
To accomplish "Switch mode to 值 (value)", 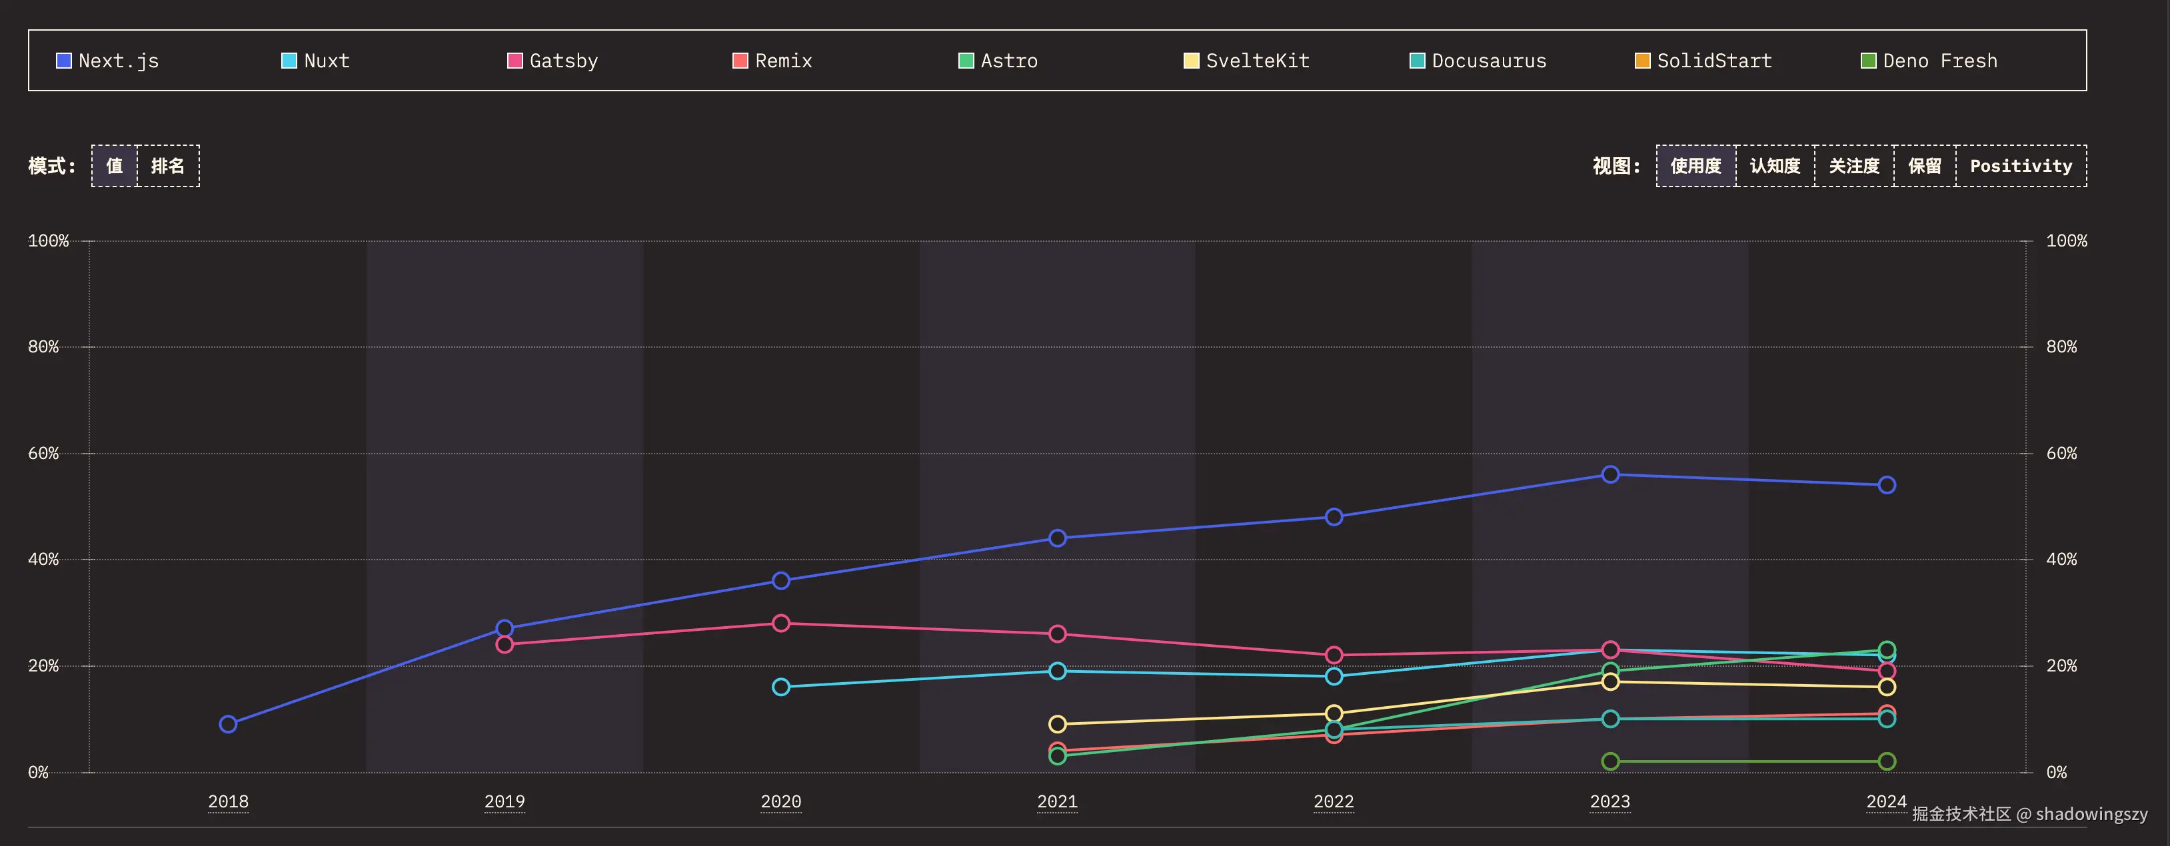I will pos(115,166).
